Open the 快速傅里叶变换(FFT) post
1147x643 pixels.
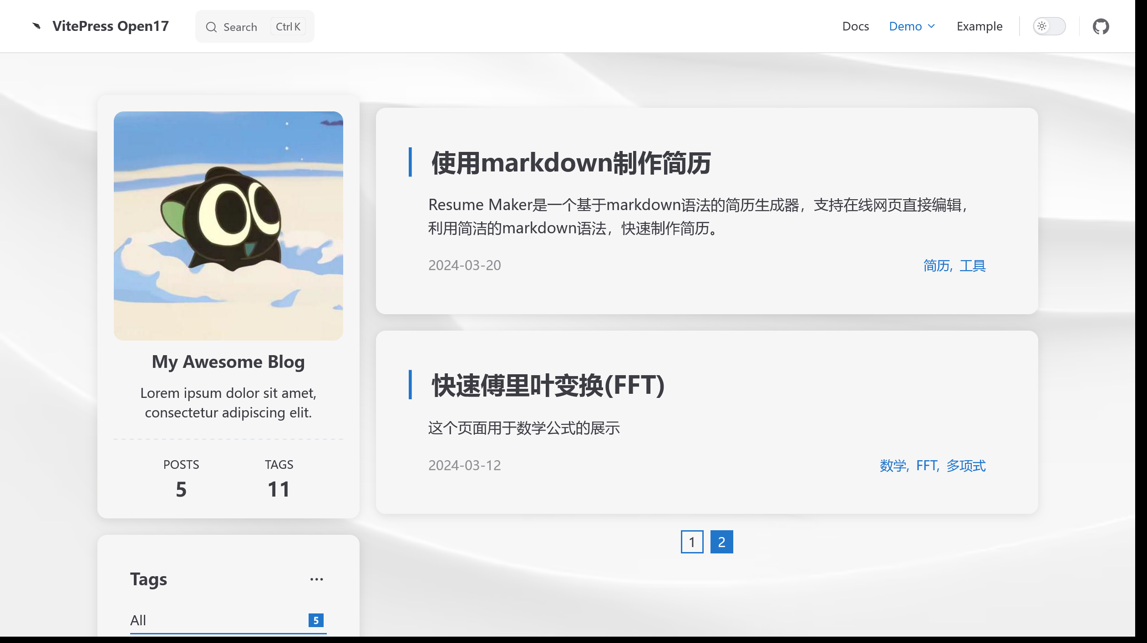[x=548, y=386]
